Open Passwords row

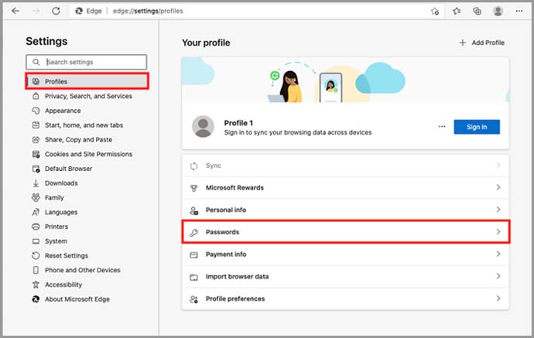point(345,232)
